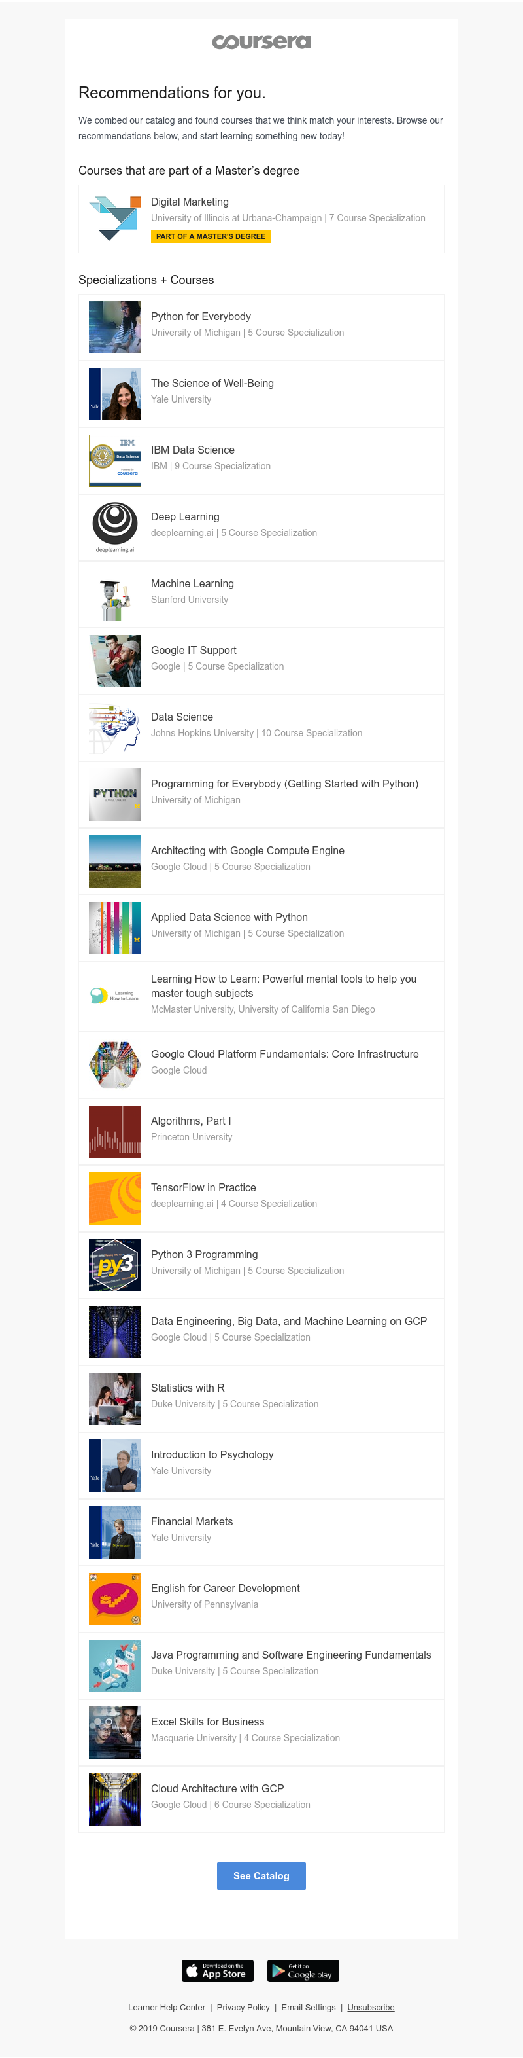523x2058 pixels.
Task: Click the Part of a Master's Degree badge
Action: tap(211, 236)
